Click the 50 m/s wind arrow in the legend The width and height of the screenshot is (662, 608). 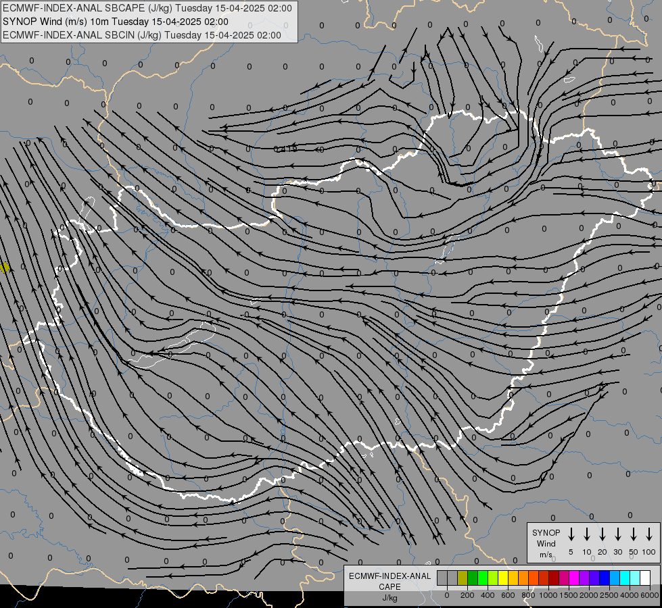coord(634,534)
